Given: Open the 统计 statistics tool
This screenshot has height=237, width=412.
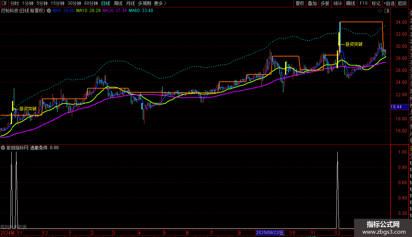Looking at the screenshot, I should (338, 3).
